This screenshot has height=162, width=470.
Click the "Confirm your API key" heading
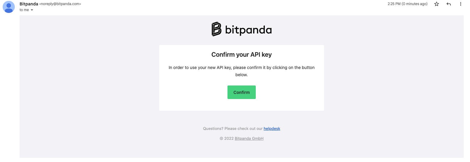(x=241, y=55)
